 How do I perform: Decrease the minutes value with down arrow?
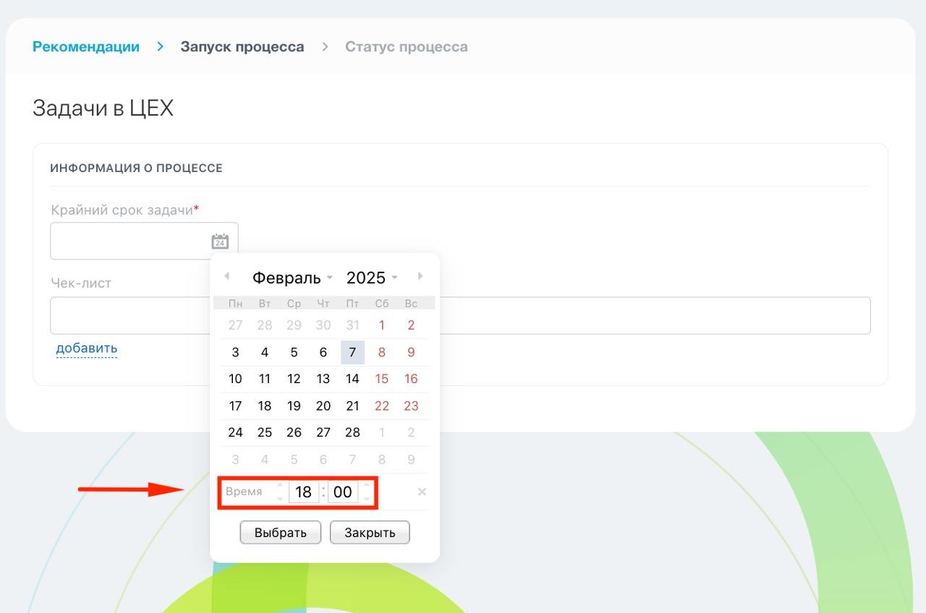[x=367, y=499]
